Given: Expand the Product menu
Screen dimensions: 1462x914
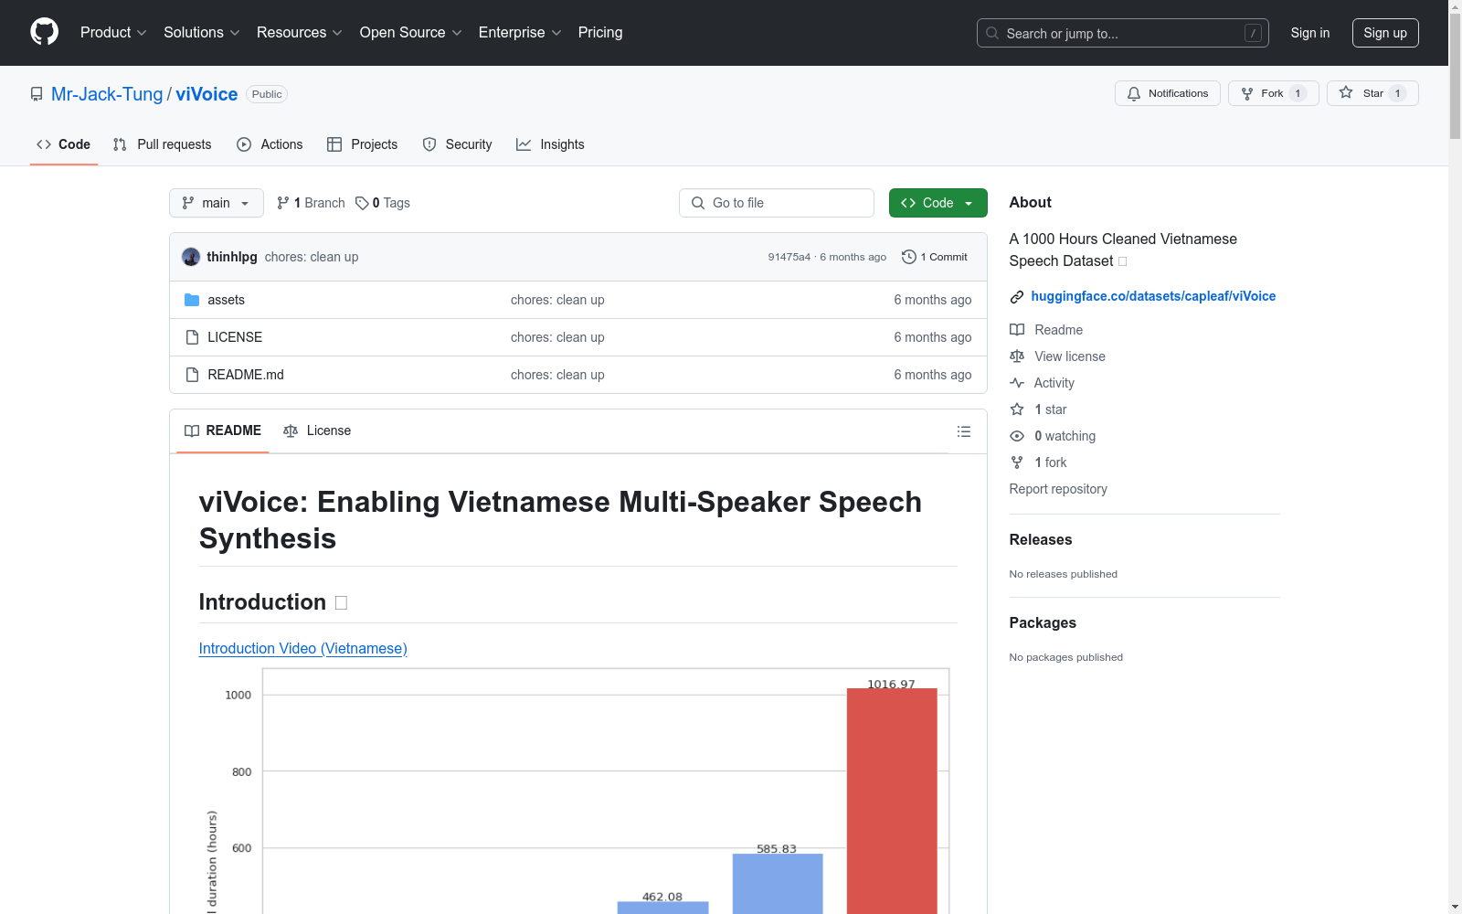Looking at the screenshot, I should 113,33.
